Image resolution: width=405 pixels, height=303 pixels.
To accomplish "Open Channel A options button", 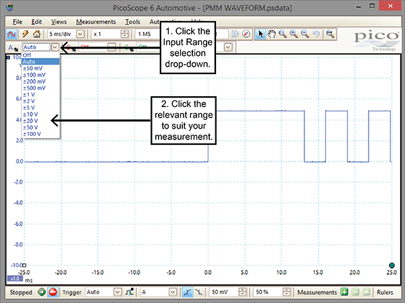I will pos(13,48).
